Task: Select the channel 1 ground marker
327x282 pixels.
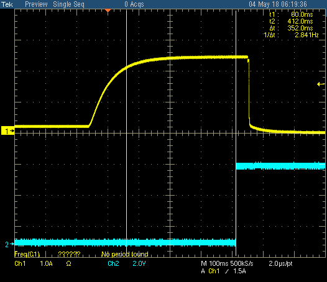Action: point(7,131)
